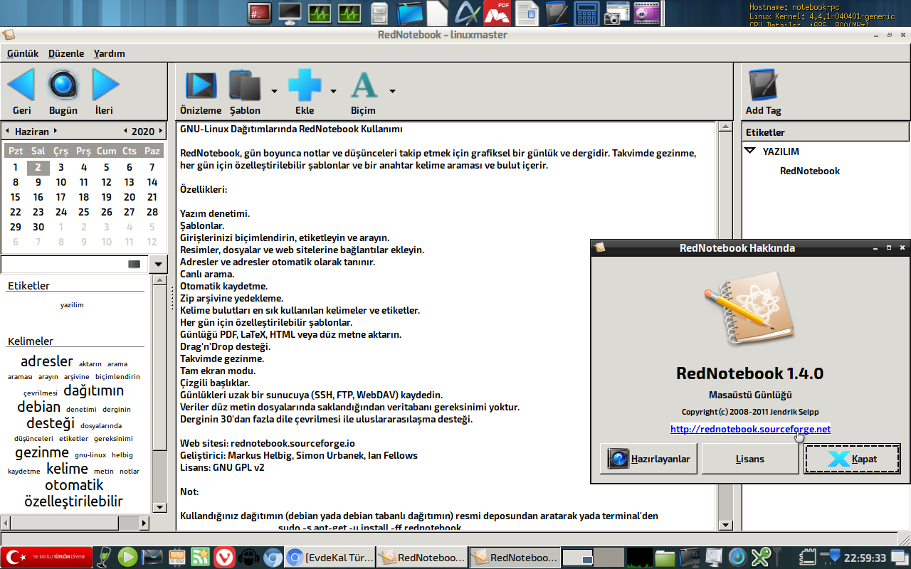Click the clock showing 22:59:33
The image size is (911, 569).
click(865, 558)
